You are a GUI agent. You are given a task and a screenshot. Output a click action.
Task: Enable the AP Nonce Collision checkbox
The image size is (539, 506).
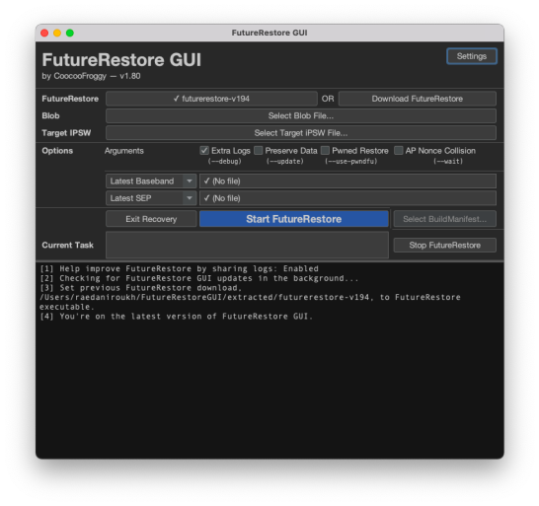399,151
